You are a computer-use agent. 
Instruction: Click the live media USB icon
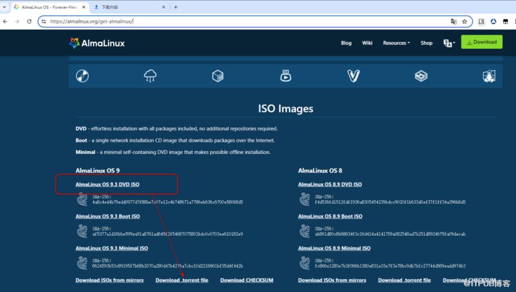pos(285,76)
